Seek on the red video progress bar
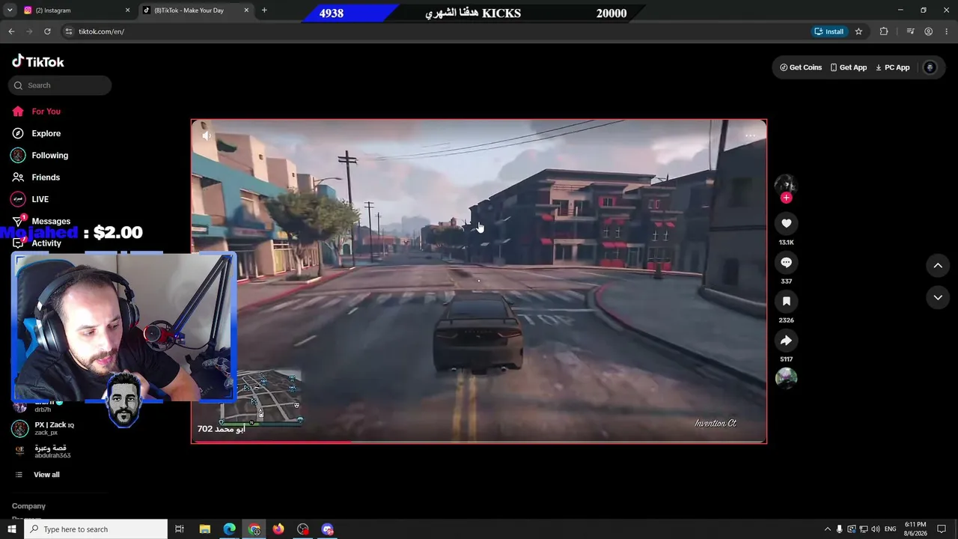958x539 pixels. tap(479, 442)
